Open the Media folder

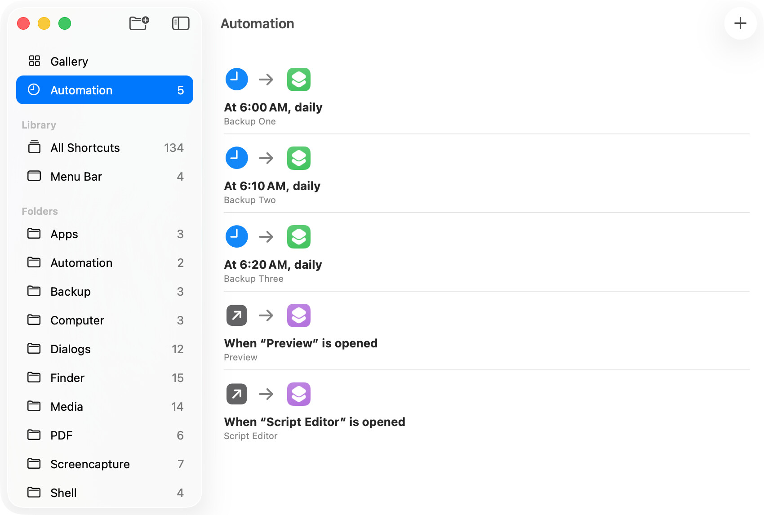(105, 406)
